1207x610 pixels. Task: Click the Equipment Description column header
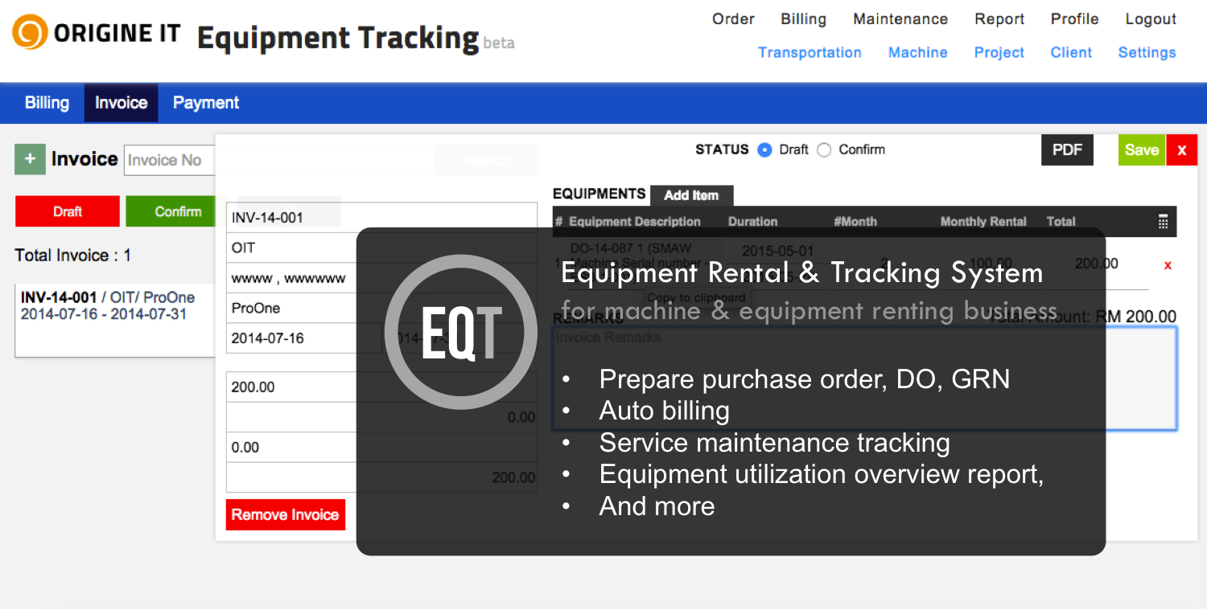635,222
